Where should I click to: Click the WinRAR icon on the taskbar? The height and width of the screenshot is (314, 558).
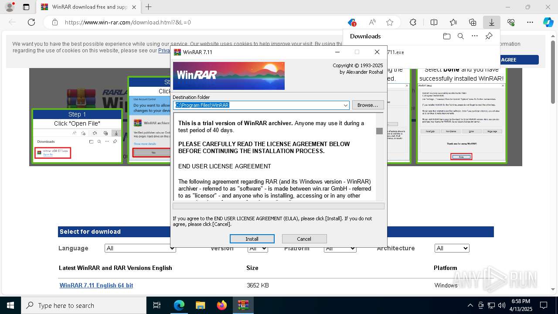tap(243, 305)
